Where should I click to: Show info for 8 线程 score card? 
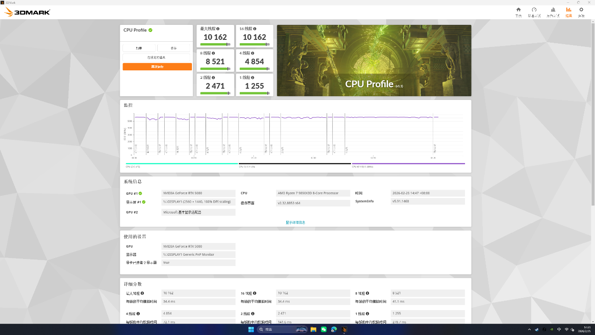(214, 53)
